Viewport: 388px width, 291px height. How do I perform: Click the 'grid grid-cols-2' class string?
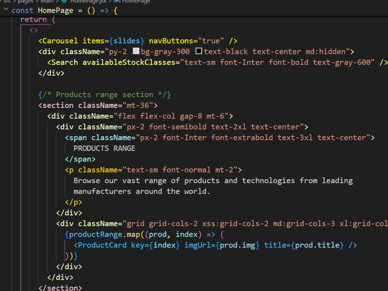162,224
